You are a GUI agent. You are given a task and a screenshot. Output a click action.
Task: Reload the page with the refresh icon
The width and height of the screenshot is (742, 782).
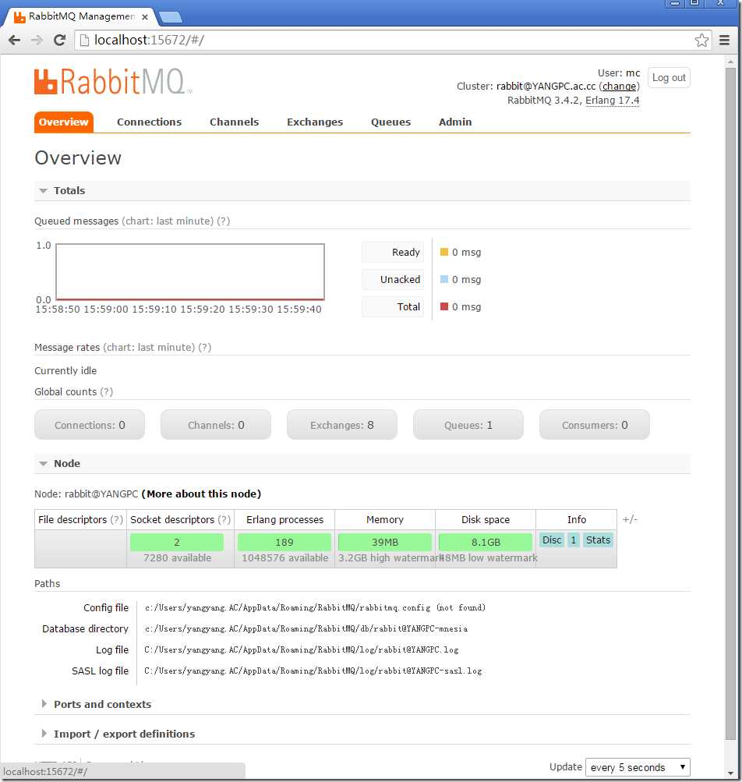pyautogui.click(x=59, y=40)
